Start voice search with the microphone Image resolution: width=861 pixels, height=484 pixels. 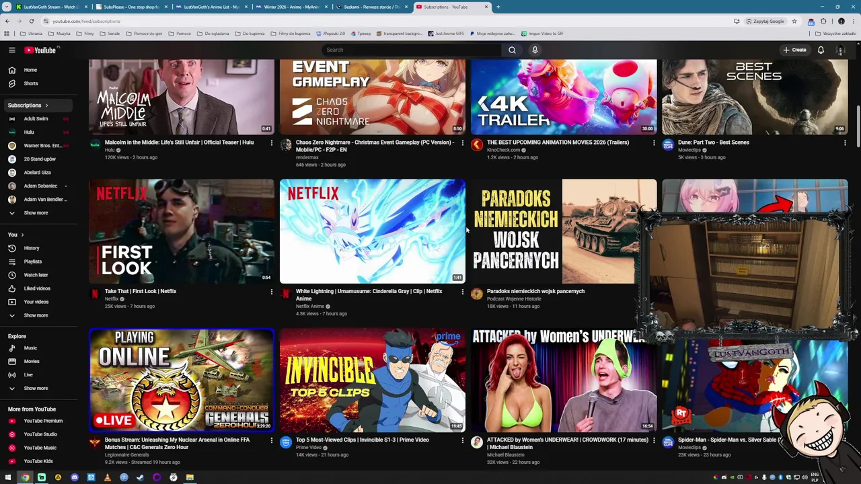(535, 50)
